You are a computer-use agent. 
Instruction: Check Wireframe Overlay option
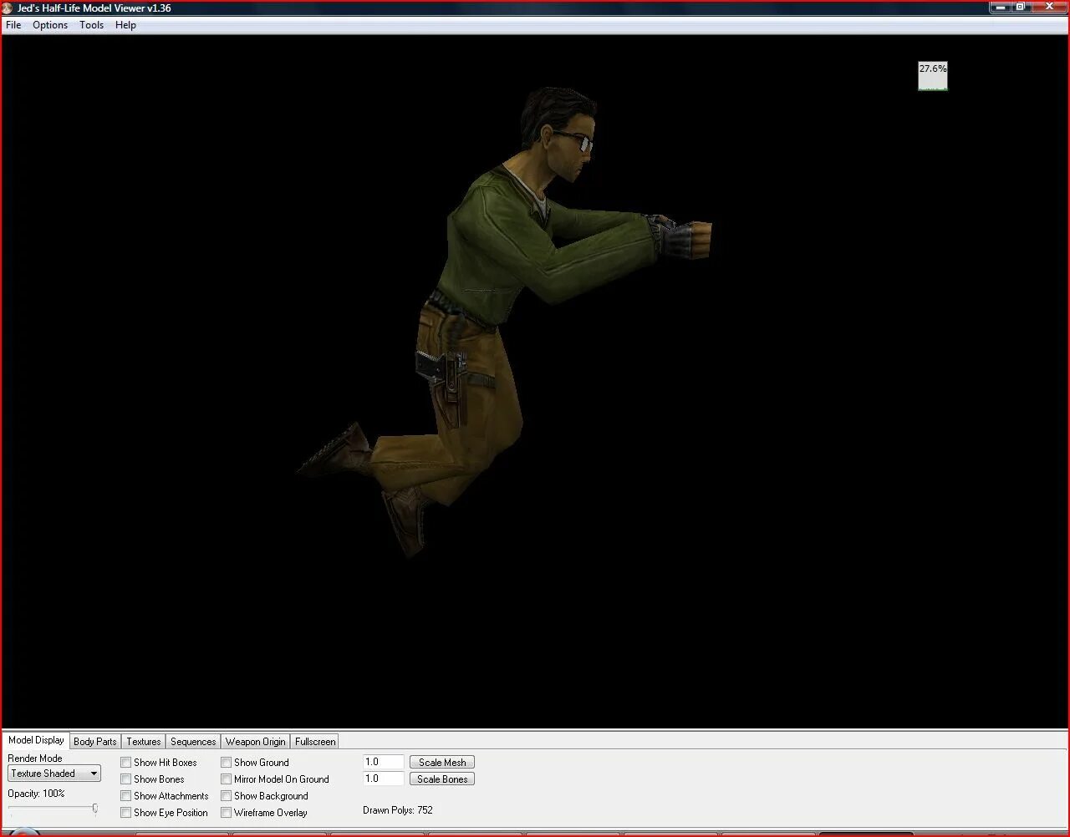(x=227, y=813)
